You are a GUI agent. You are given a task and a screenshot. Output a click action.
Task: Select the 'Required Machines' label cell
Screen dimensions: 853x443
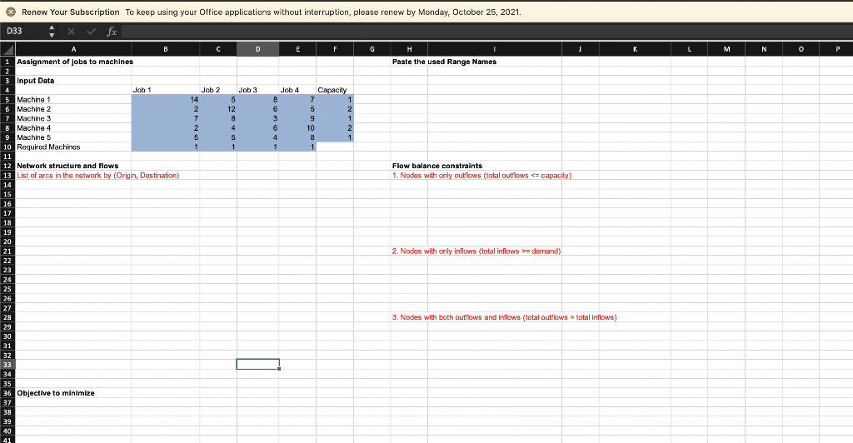pos(73,147)
